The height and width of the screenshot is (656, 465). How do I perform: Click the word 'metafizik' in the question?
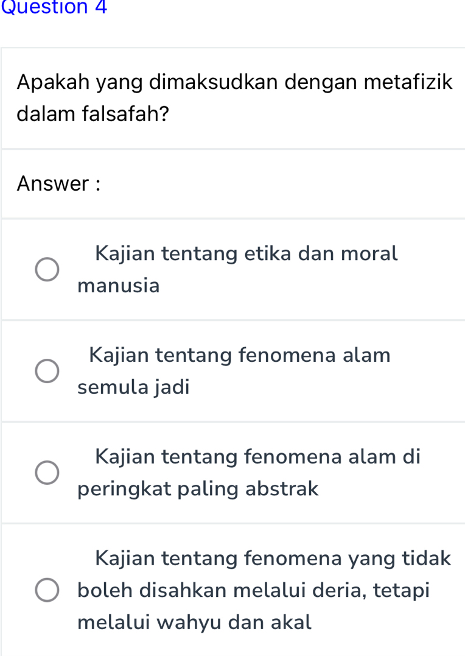[408, 82]
